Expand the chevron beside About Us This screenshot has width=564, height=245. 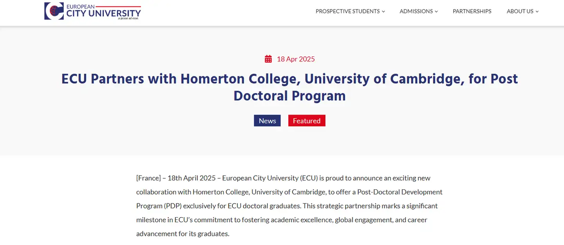tap(537, 11)
